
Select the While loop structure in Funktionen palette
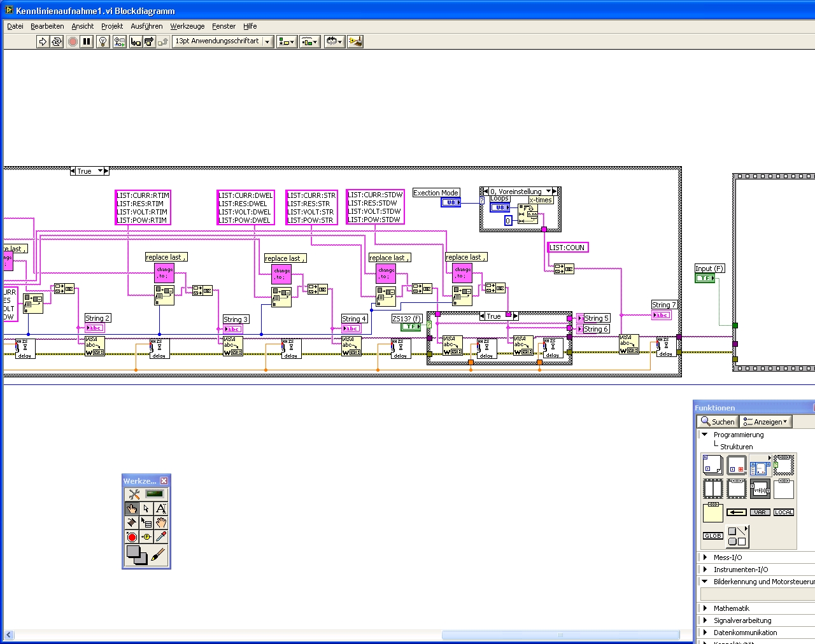737,465
